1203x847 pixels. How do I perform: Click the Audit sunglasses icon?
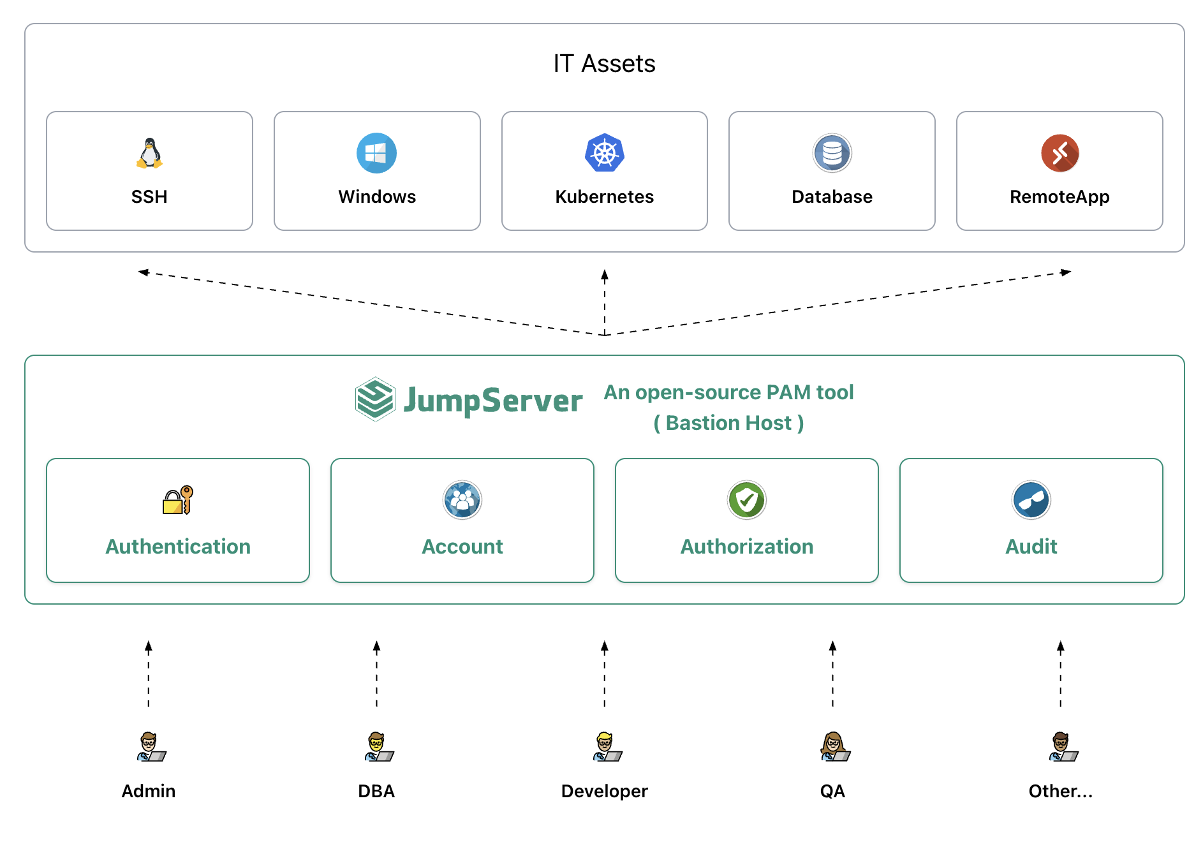[x=1031, y=500]
